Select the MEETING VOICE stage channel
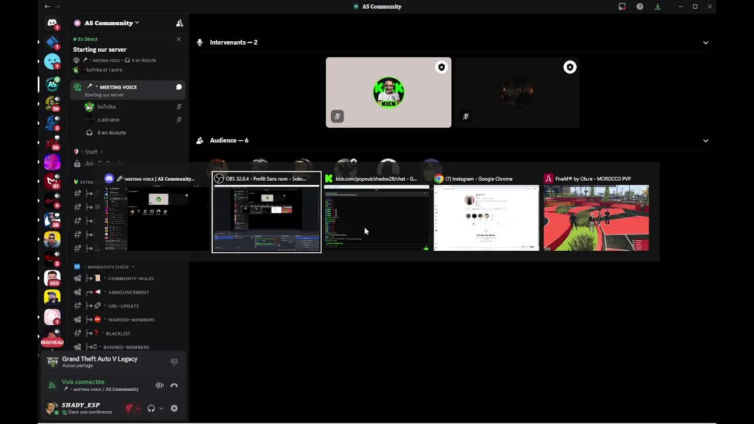Image resolution: width=754 pixels, height=424 pixels. [128, 90]
